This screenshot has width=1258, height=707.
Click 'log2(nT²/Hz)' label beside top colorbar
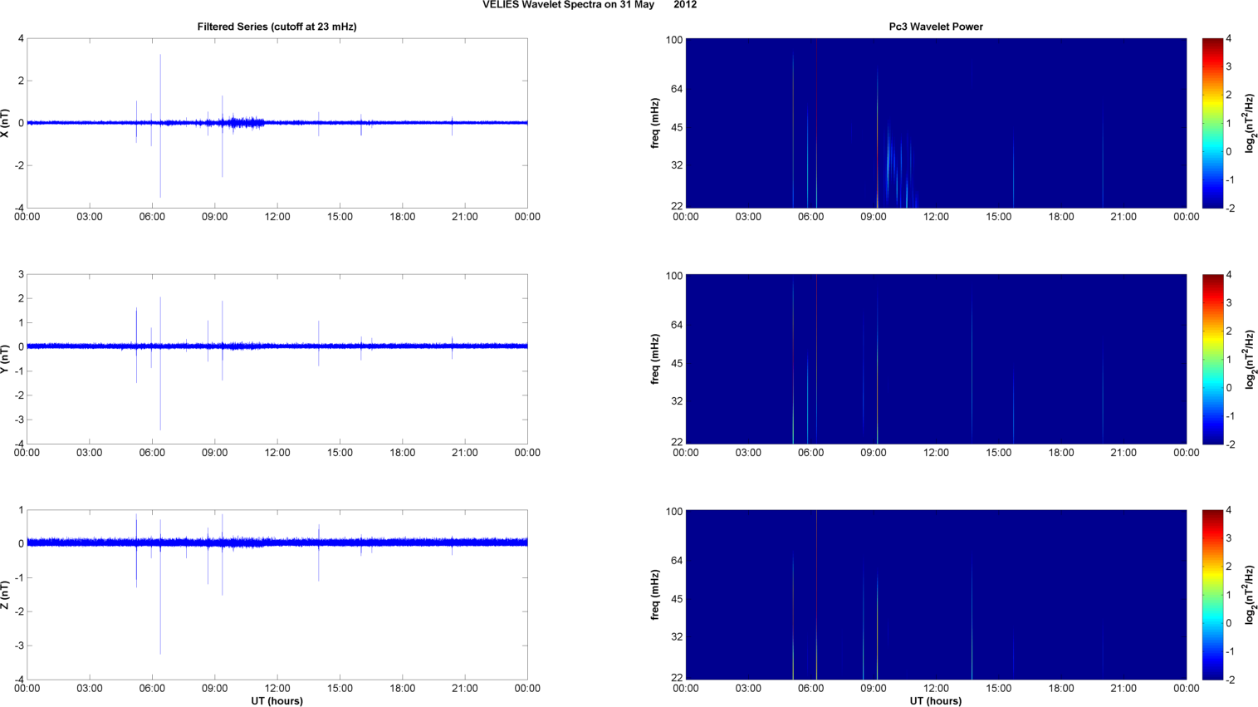(1250, 123)
